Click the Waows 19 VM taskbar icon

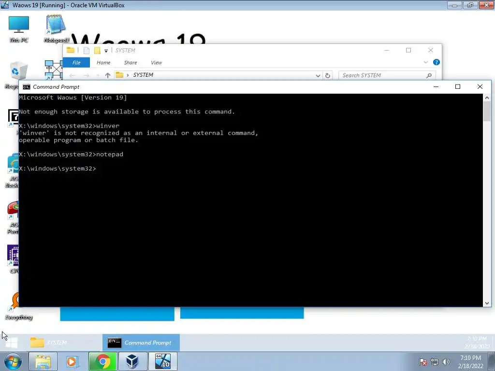click(x=163, y=361)
